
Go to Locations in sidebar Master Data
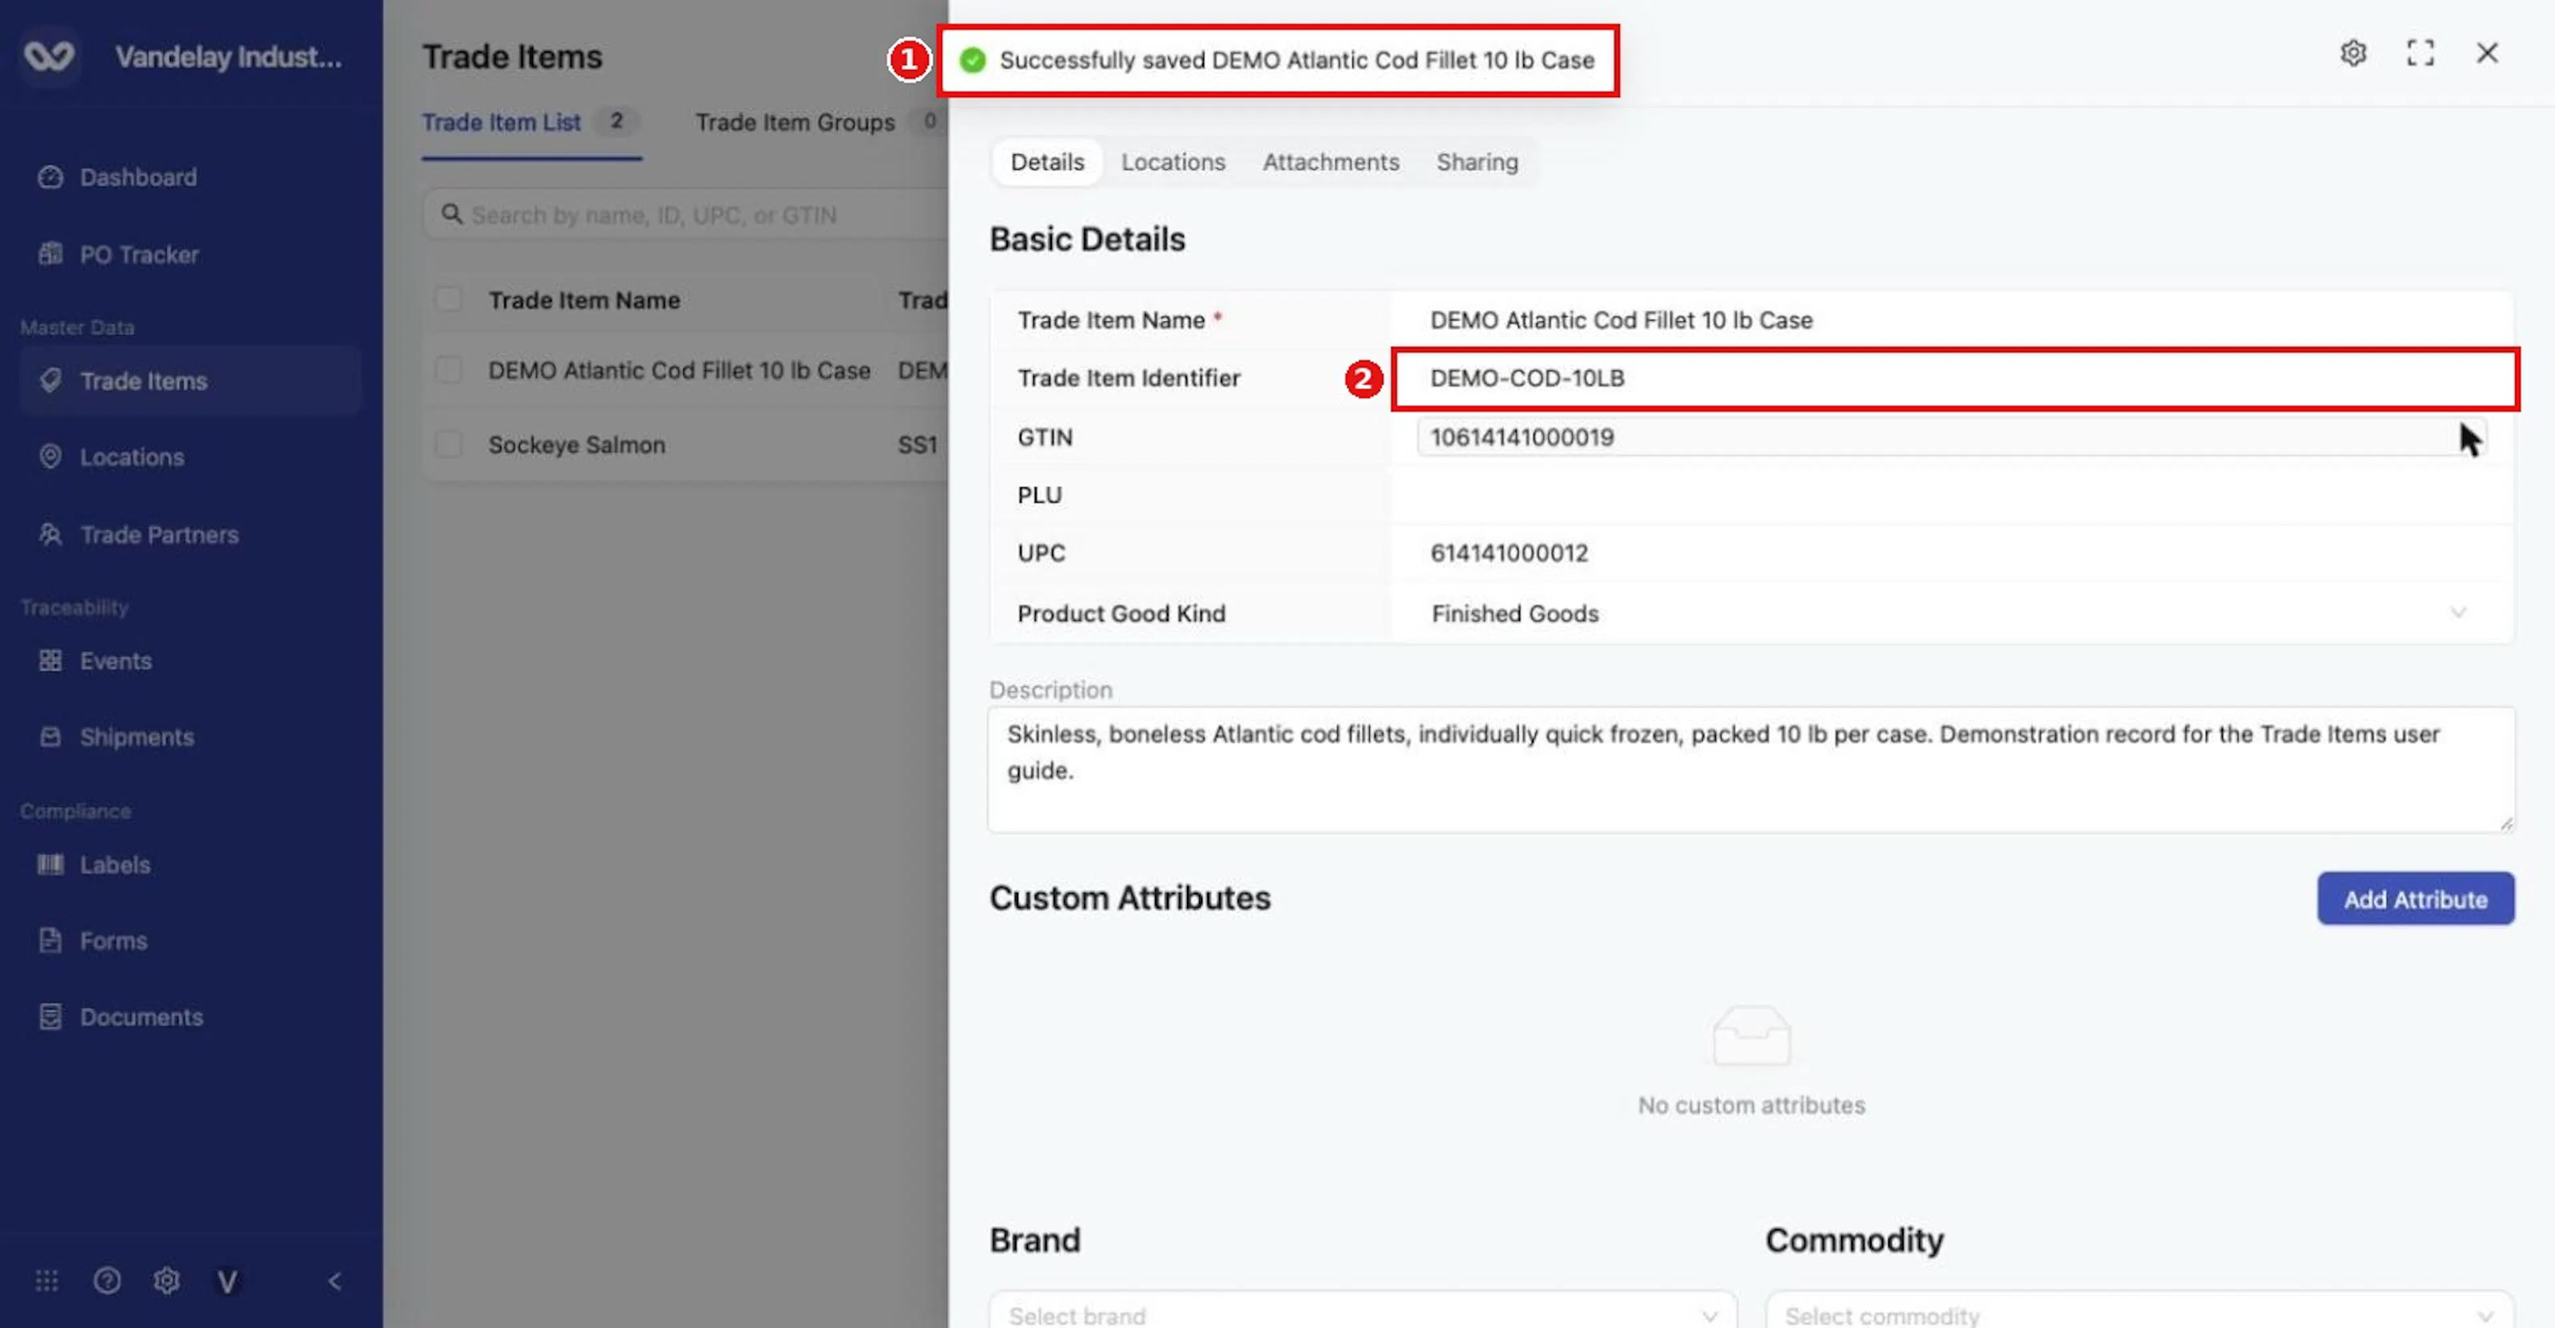131,457
